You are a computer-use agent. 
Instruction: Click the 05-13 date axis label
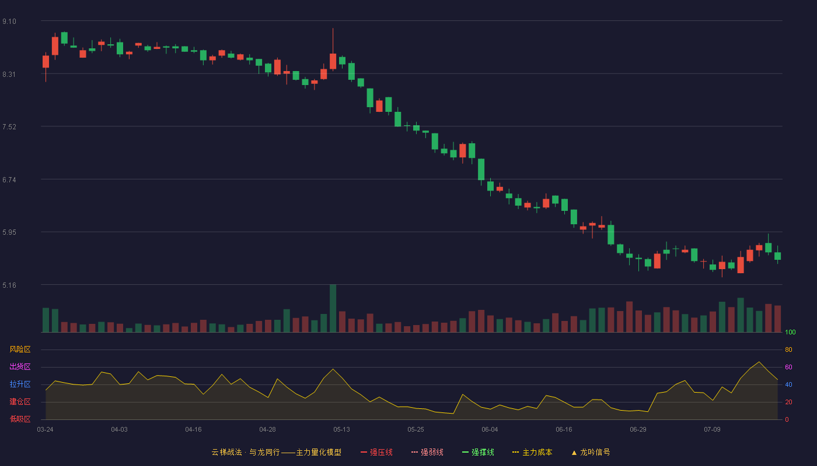[x=341, y=429]
